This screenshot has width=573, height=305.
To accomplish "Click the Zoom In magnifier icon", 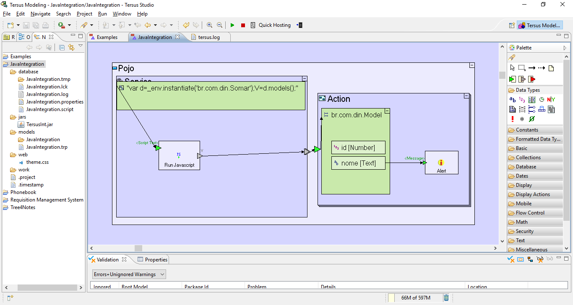I will click(x=209, y=25).
